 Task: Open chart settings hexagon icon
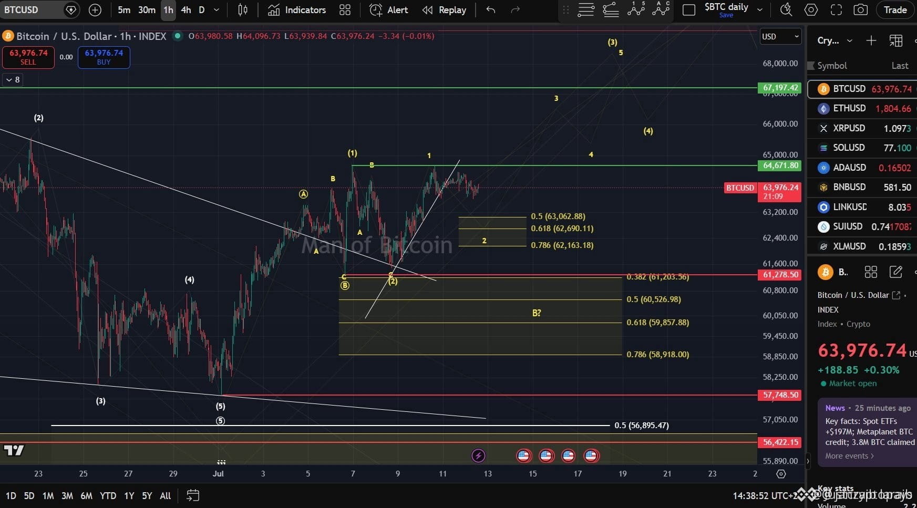(x=811, y=10)
